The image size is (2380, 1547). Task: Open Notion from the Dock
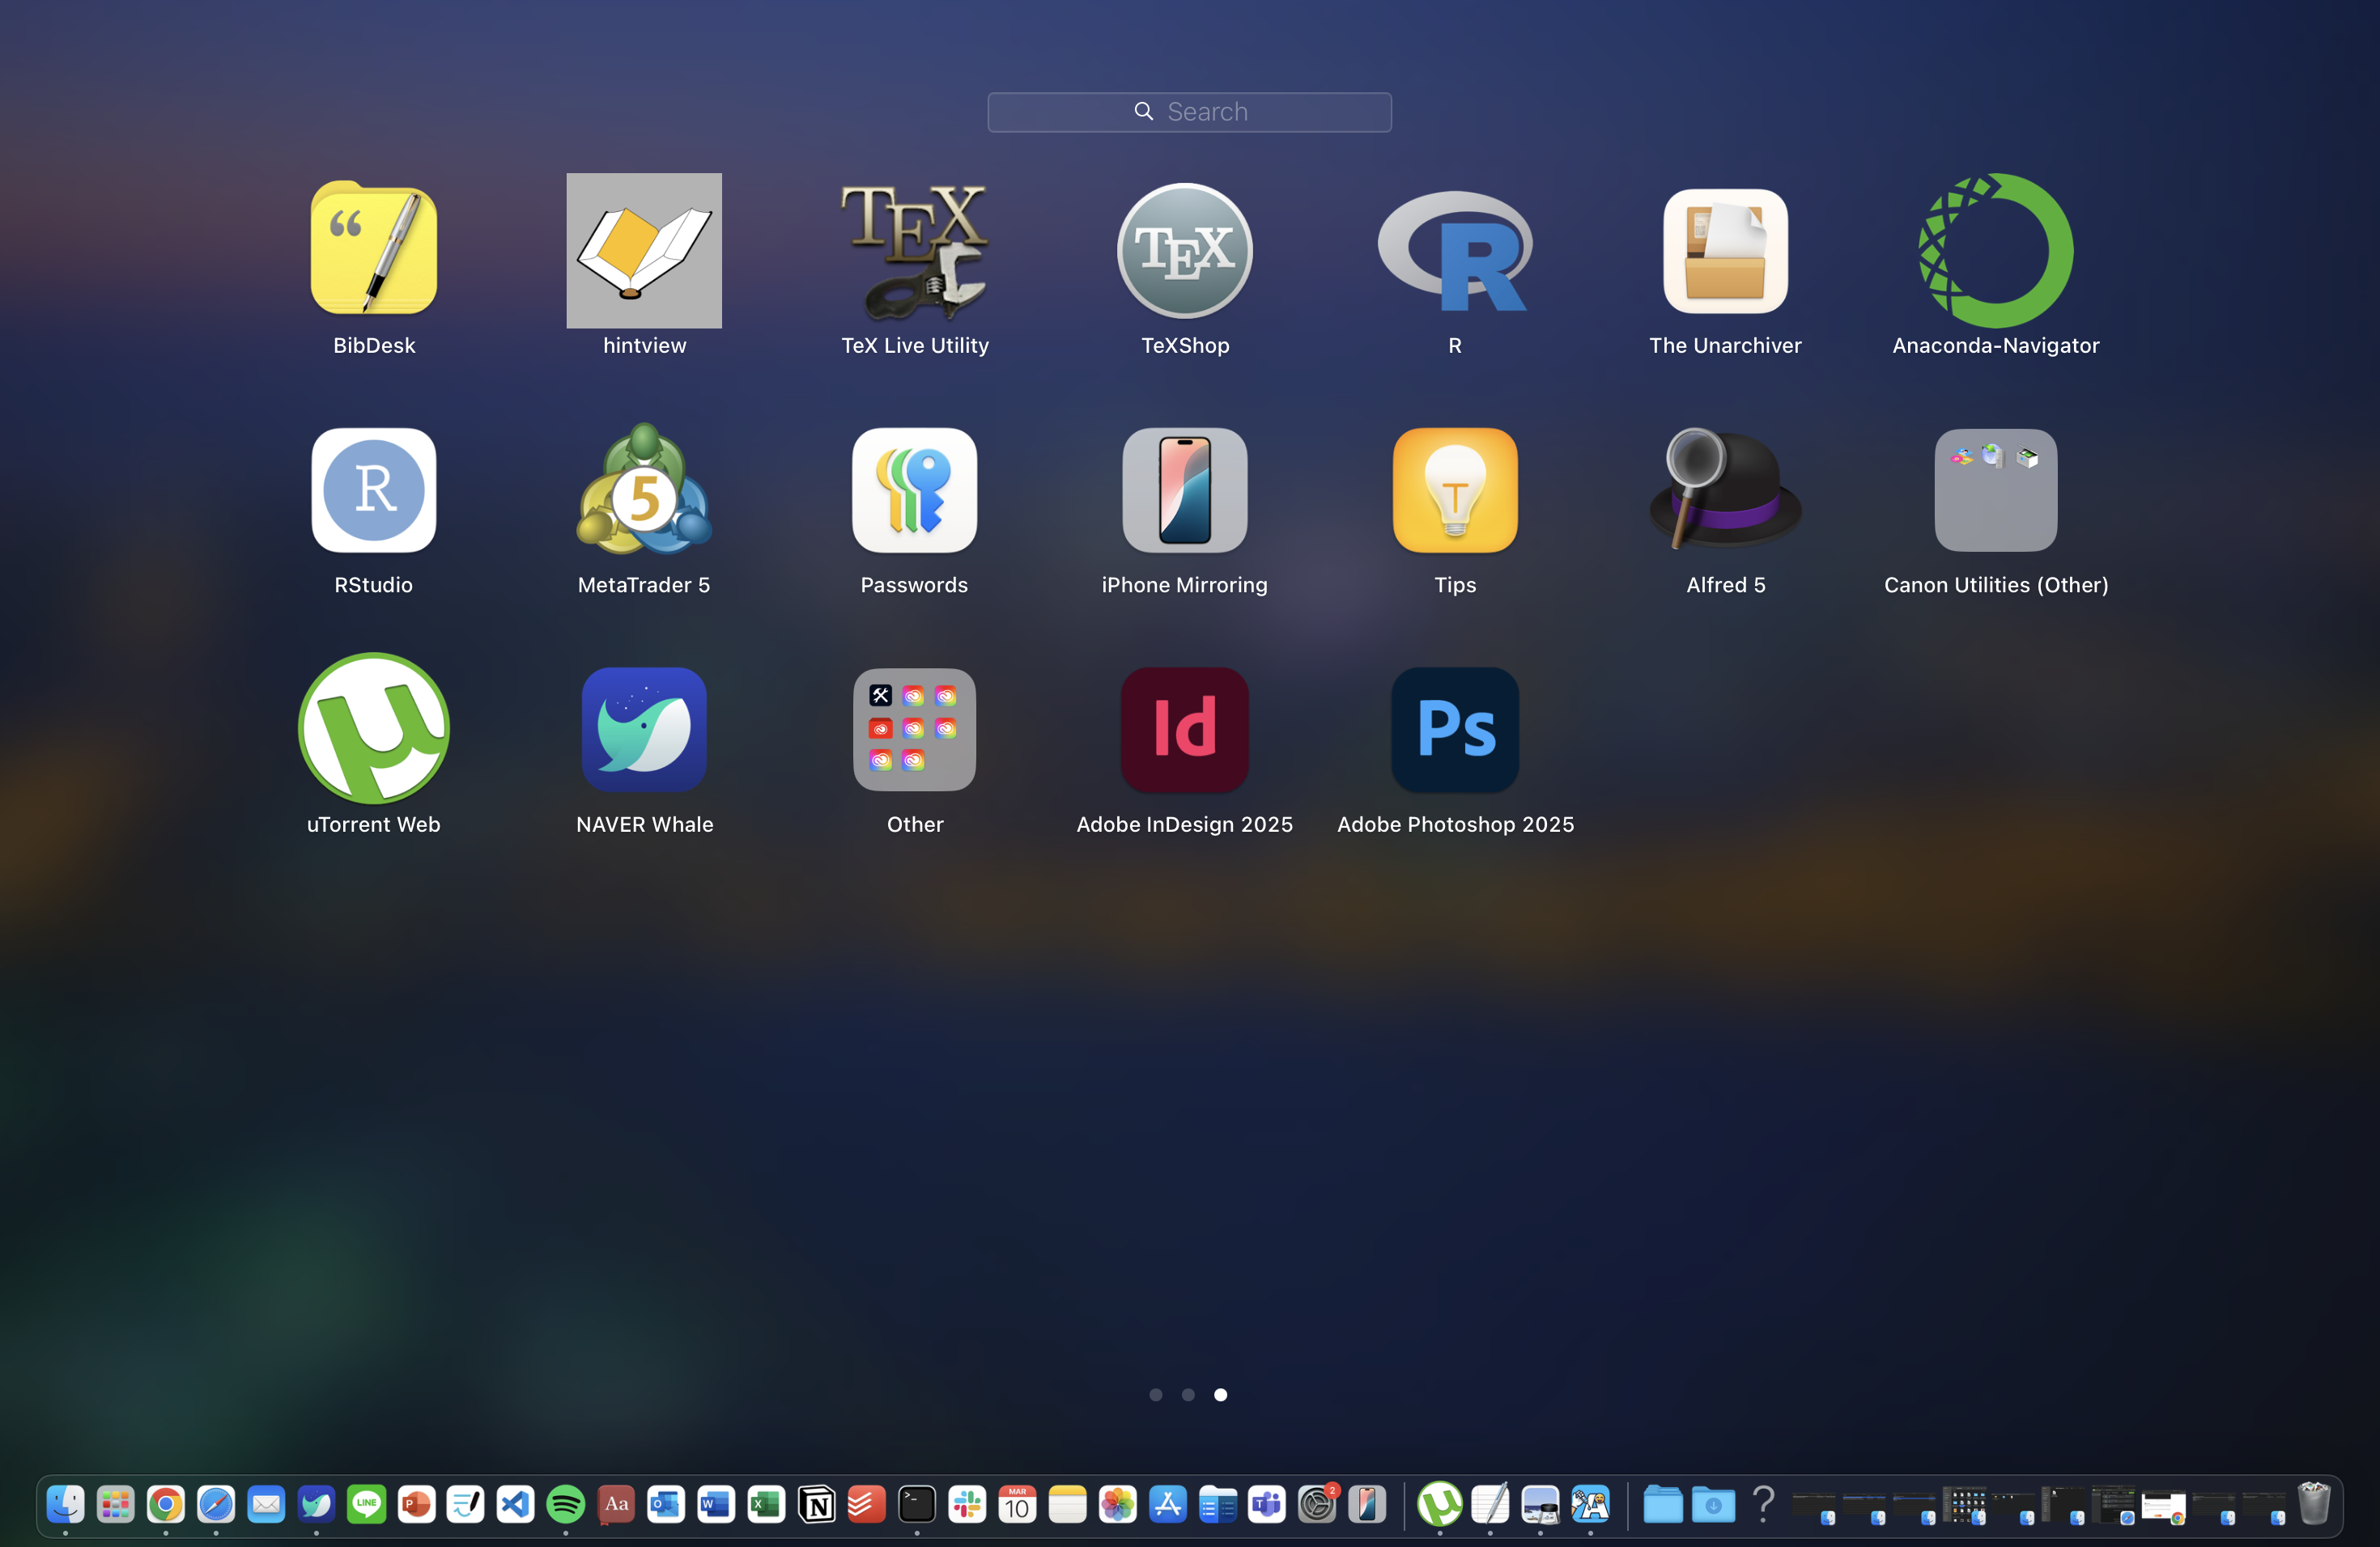(x=817, y=1503)
